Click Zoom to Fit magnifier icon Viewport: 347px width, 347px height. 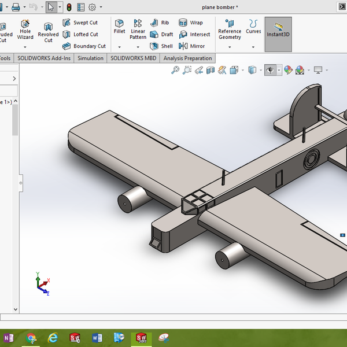[x=175, y=70]
